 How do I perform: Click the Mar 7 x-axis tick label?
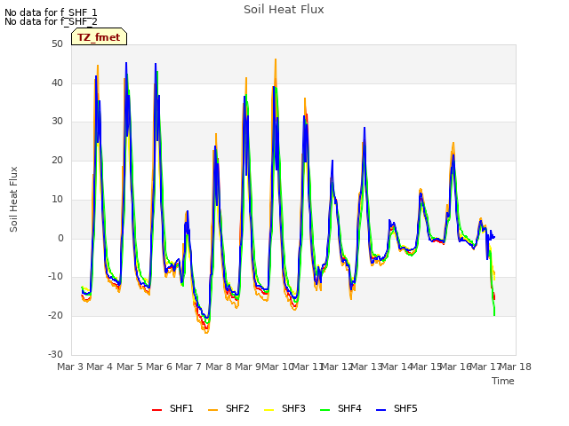(188, 367)
